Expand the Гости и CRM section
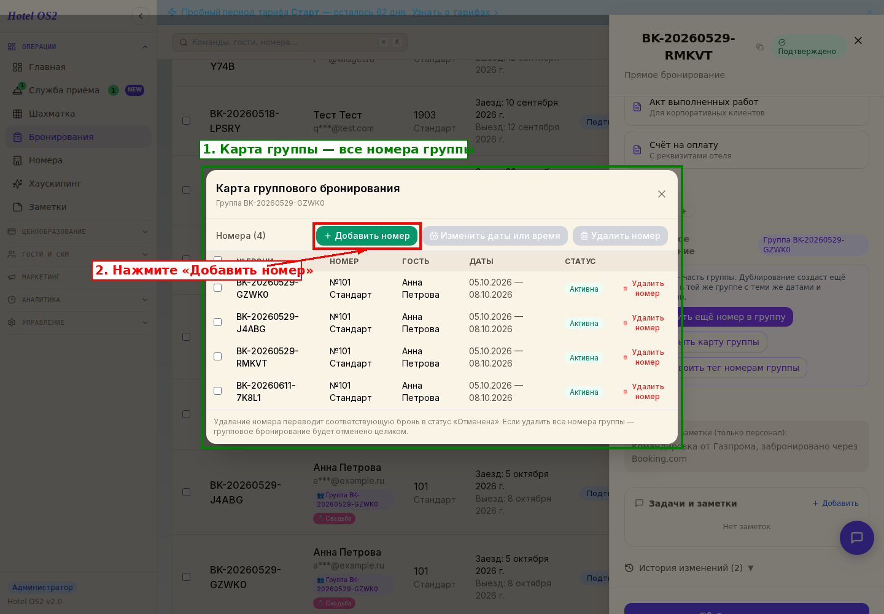The height and width of the screenshot is (614, 884). 78,254
